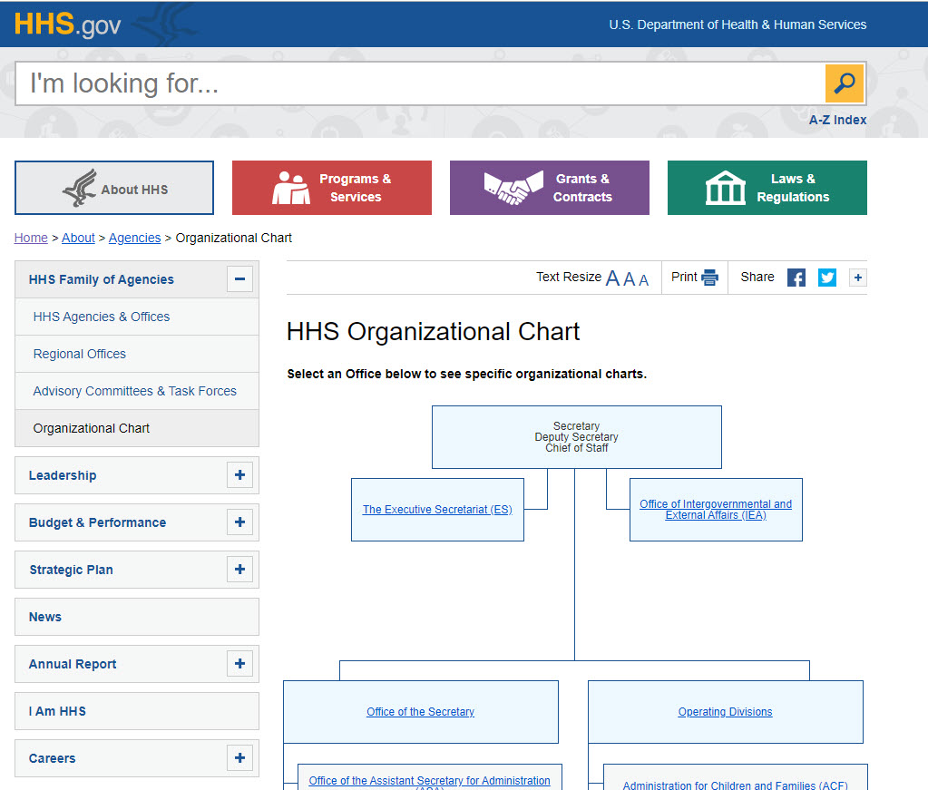Expand the Strategic Plan section
This screenshot has width=928, height=790.
click(x=239, y=570)
